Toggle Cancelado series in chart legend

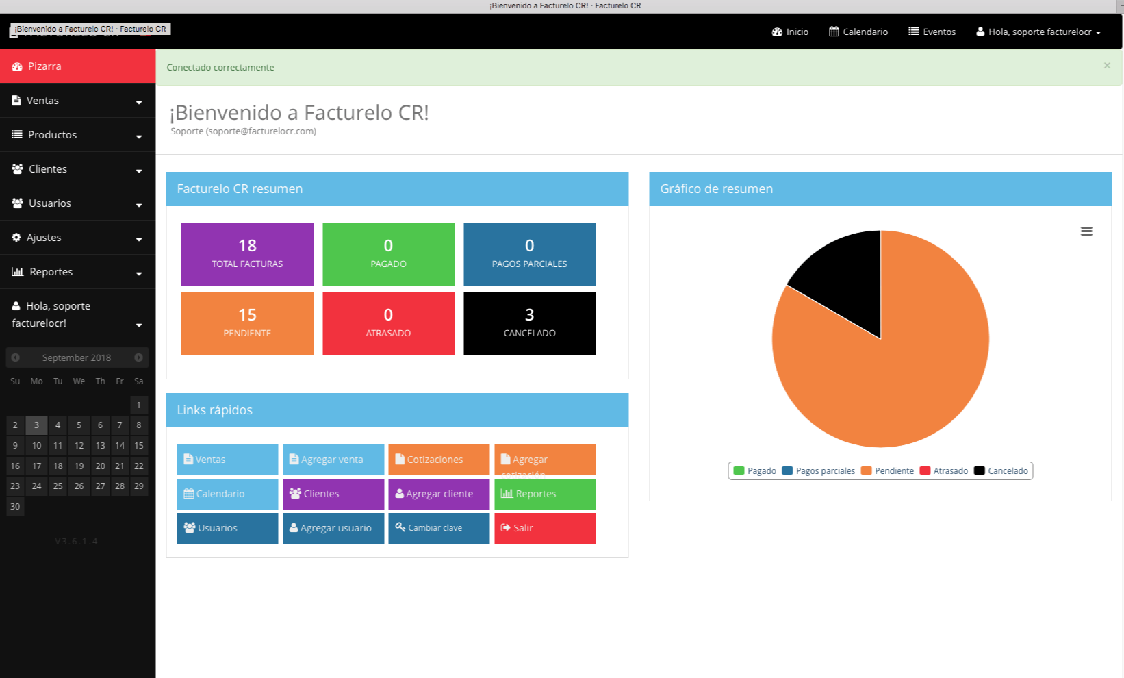pos(1001,470)
